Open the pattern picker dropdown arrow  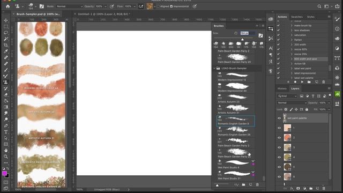[155, 6]
